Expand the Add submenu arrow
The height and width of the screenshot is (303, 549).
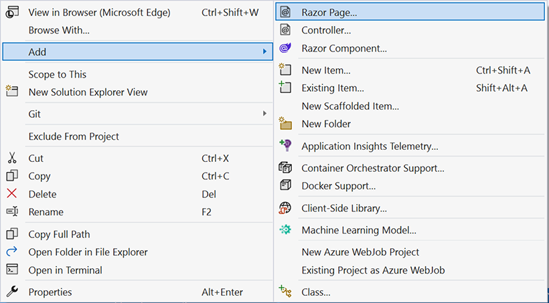click(264, 52)
